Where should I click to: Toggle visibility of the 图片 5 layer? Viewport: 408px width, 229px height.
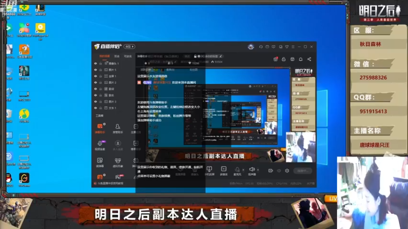(95, 70)
